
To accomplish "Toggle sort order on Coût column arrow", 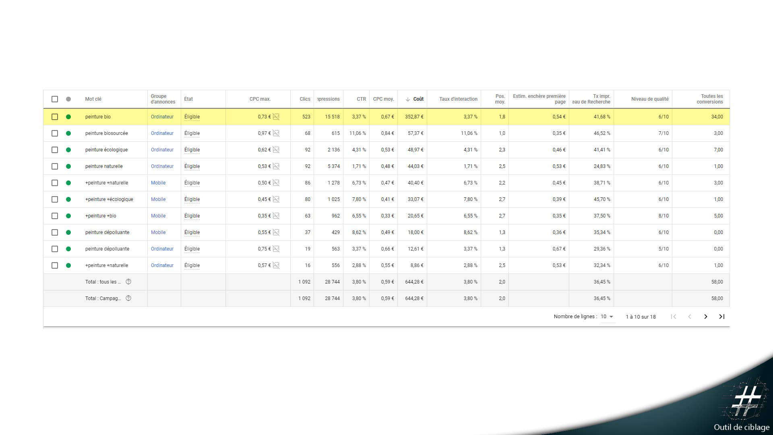I will coord(408,99).
